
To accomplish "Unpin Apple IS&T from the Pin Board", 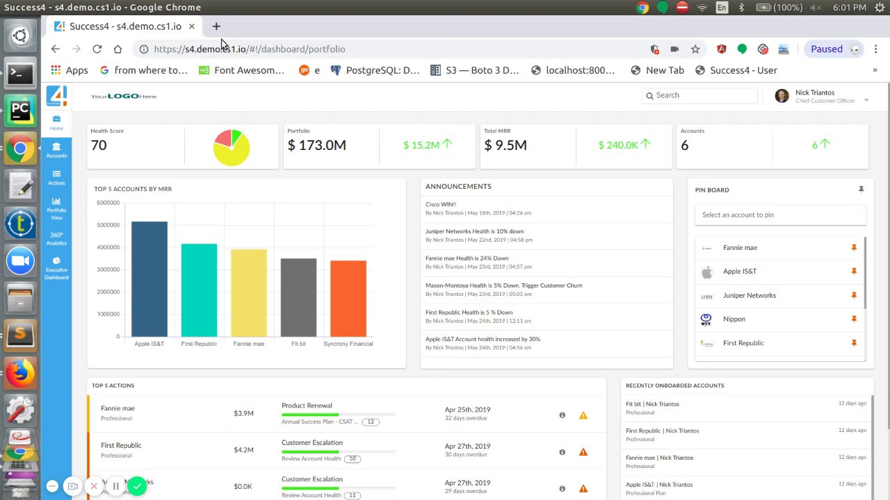I will pos(854,272).
